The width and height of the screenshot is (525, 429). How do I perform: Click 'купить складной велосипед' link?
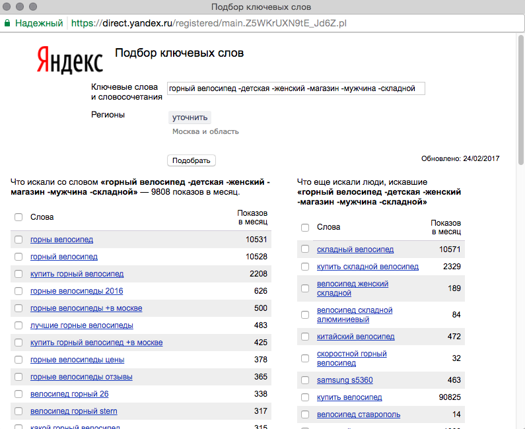367,267
